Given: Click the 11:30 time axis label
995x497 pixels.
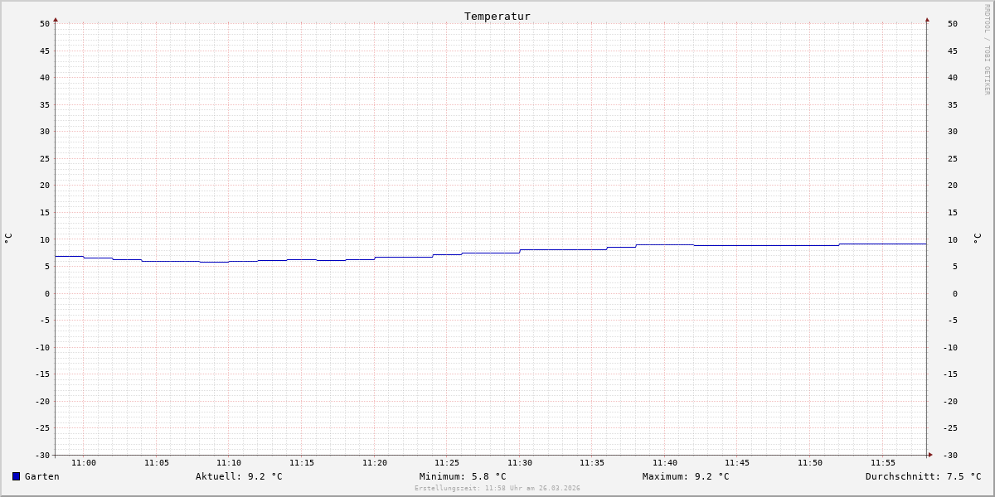Looking at the screenshot, I should (520, 462).
